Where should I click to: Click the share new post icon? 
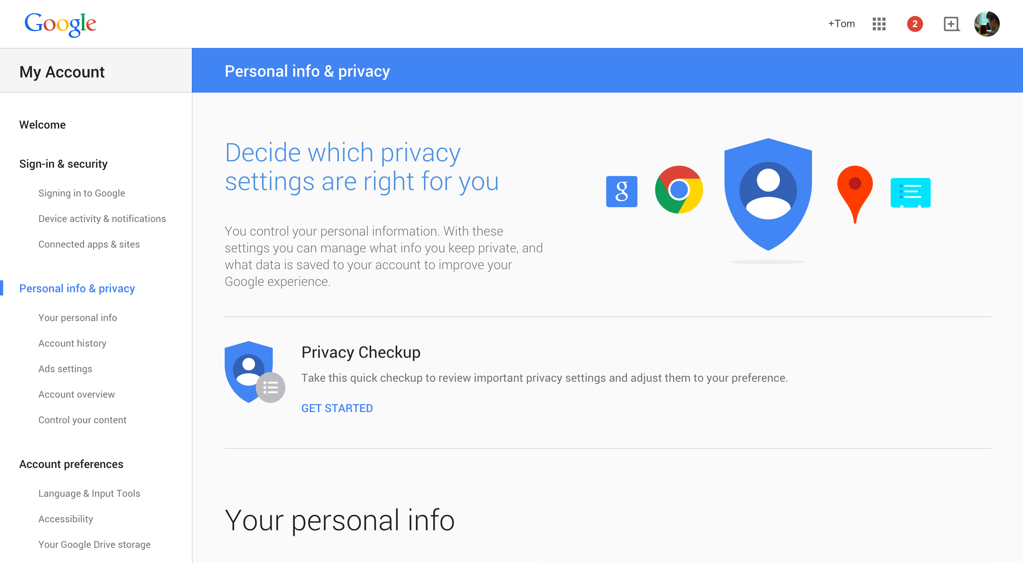pyautogui.click(x=951, y=24)
